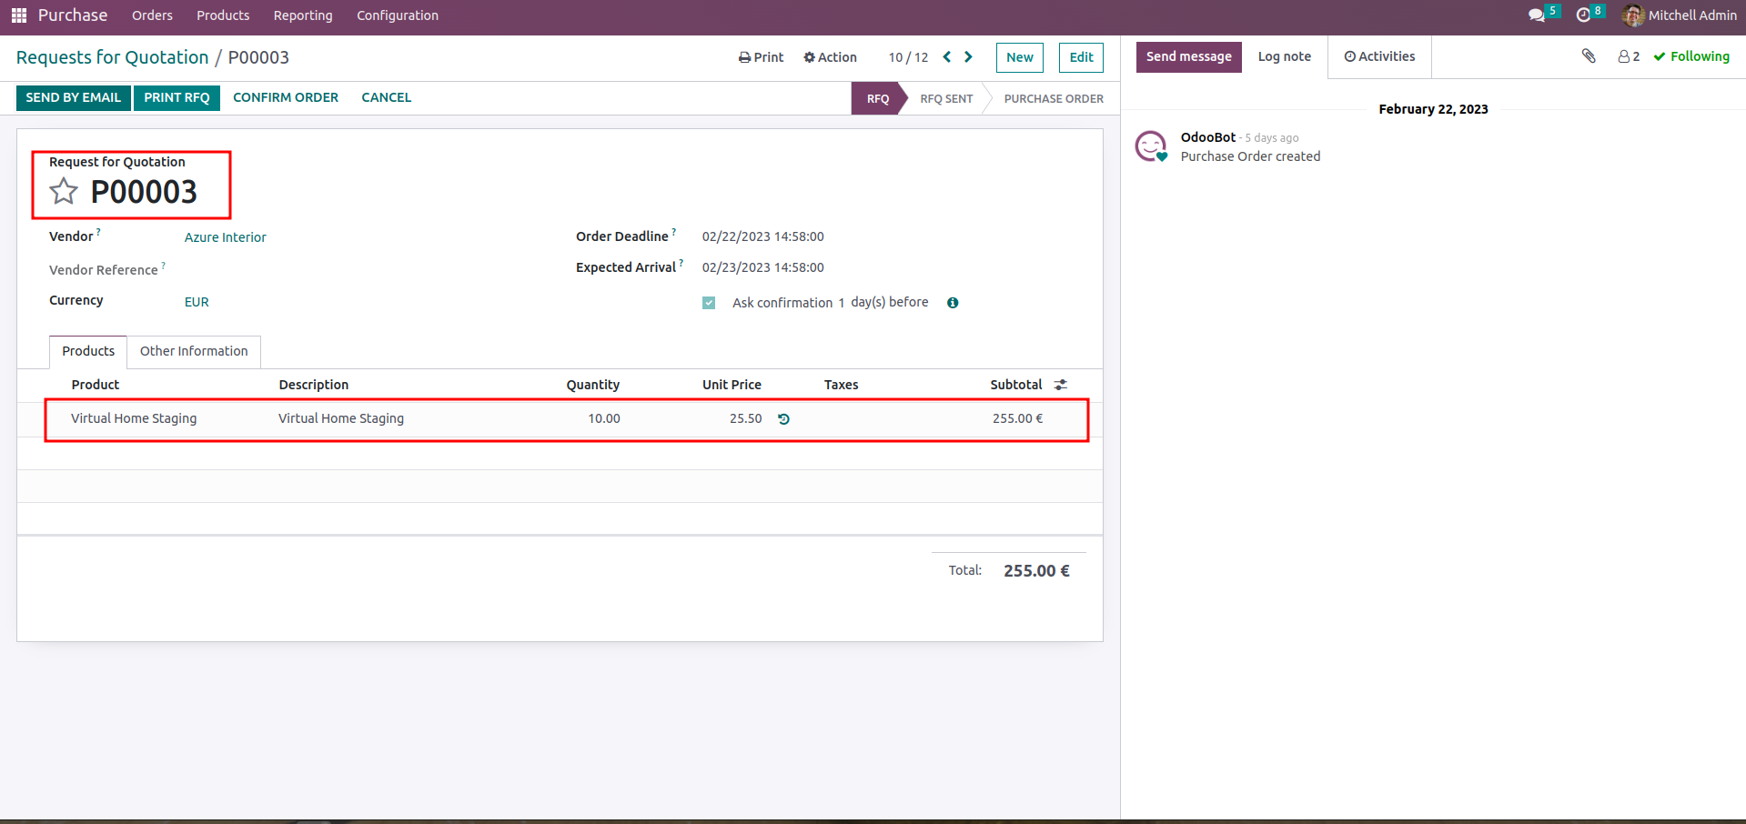
Task: Sort by Unit Price column header
Action: pos(732,385)
